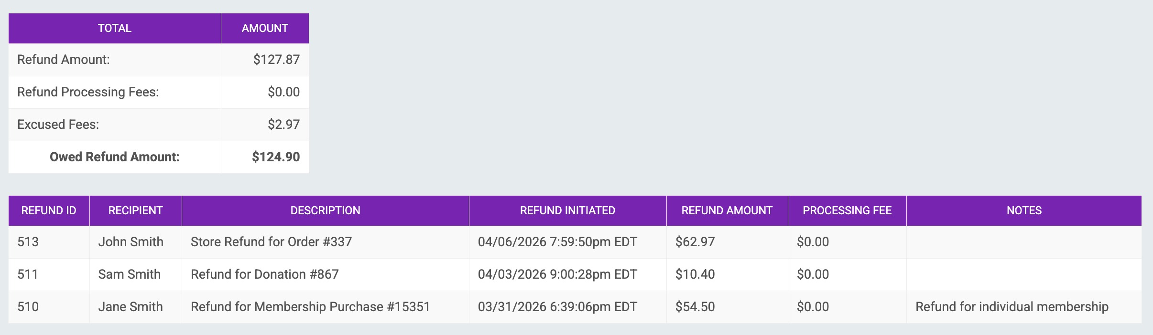Click the DESCRIPTION column header
This screenshot has height=335, width=1153.
click(x=325, y=210)
